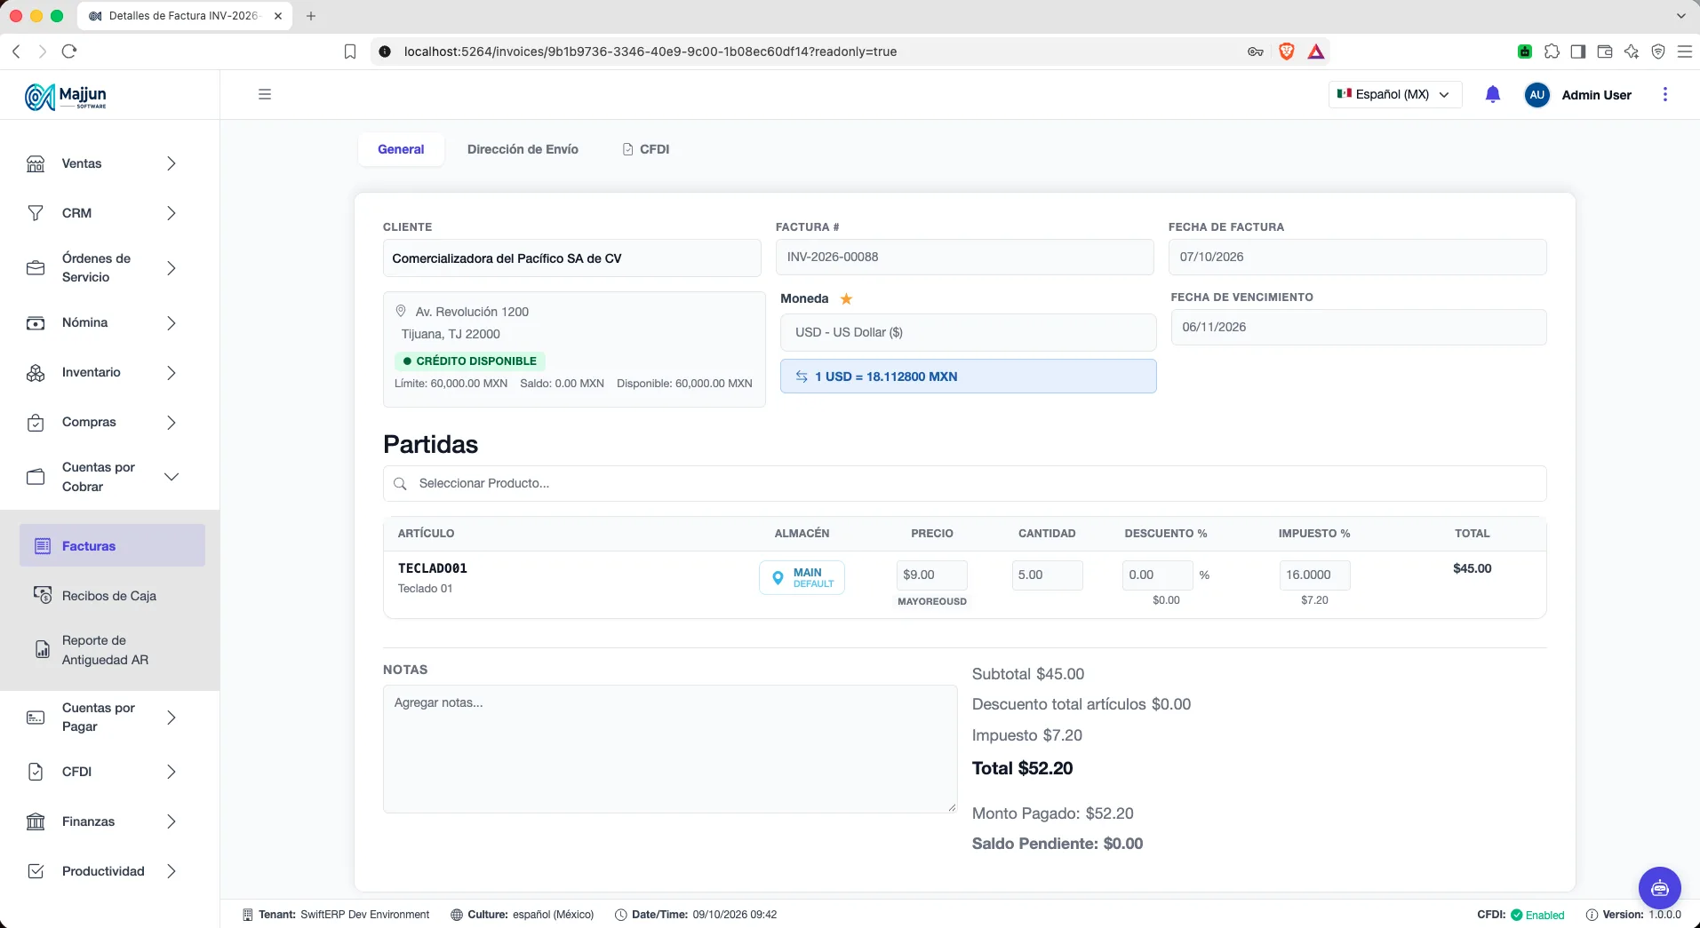Click the Cantidad field showing 5.00

pos(1047,575)
